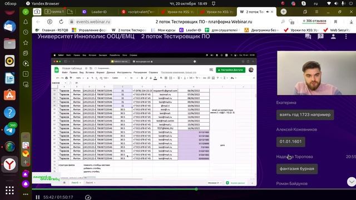Mute audio on the 2 поток tab
Image resolution: width=356 pixels, height=200 pixels.
[268, 12]
